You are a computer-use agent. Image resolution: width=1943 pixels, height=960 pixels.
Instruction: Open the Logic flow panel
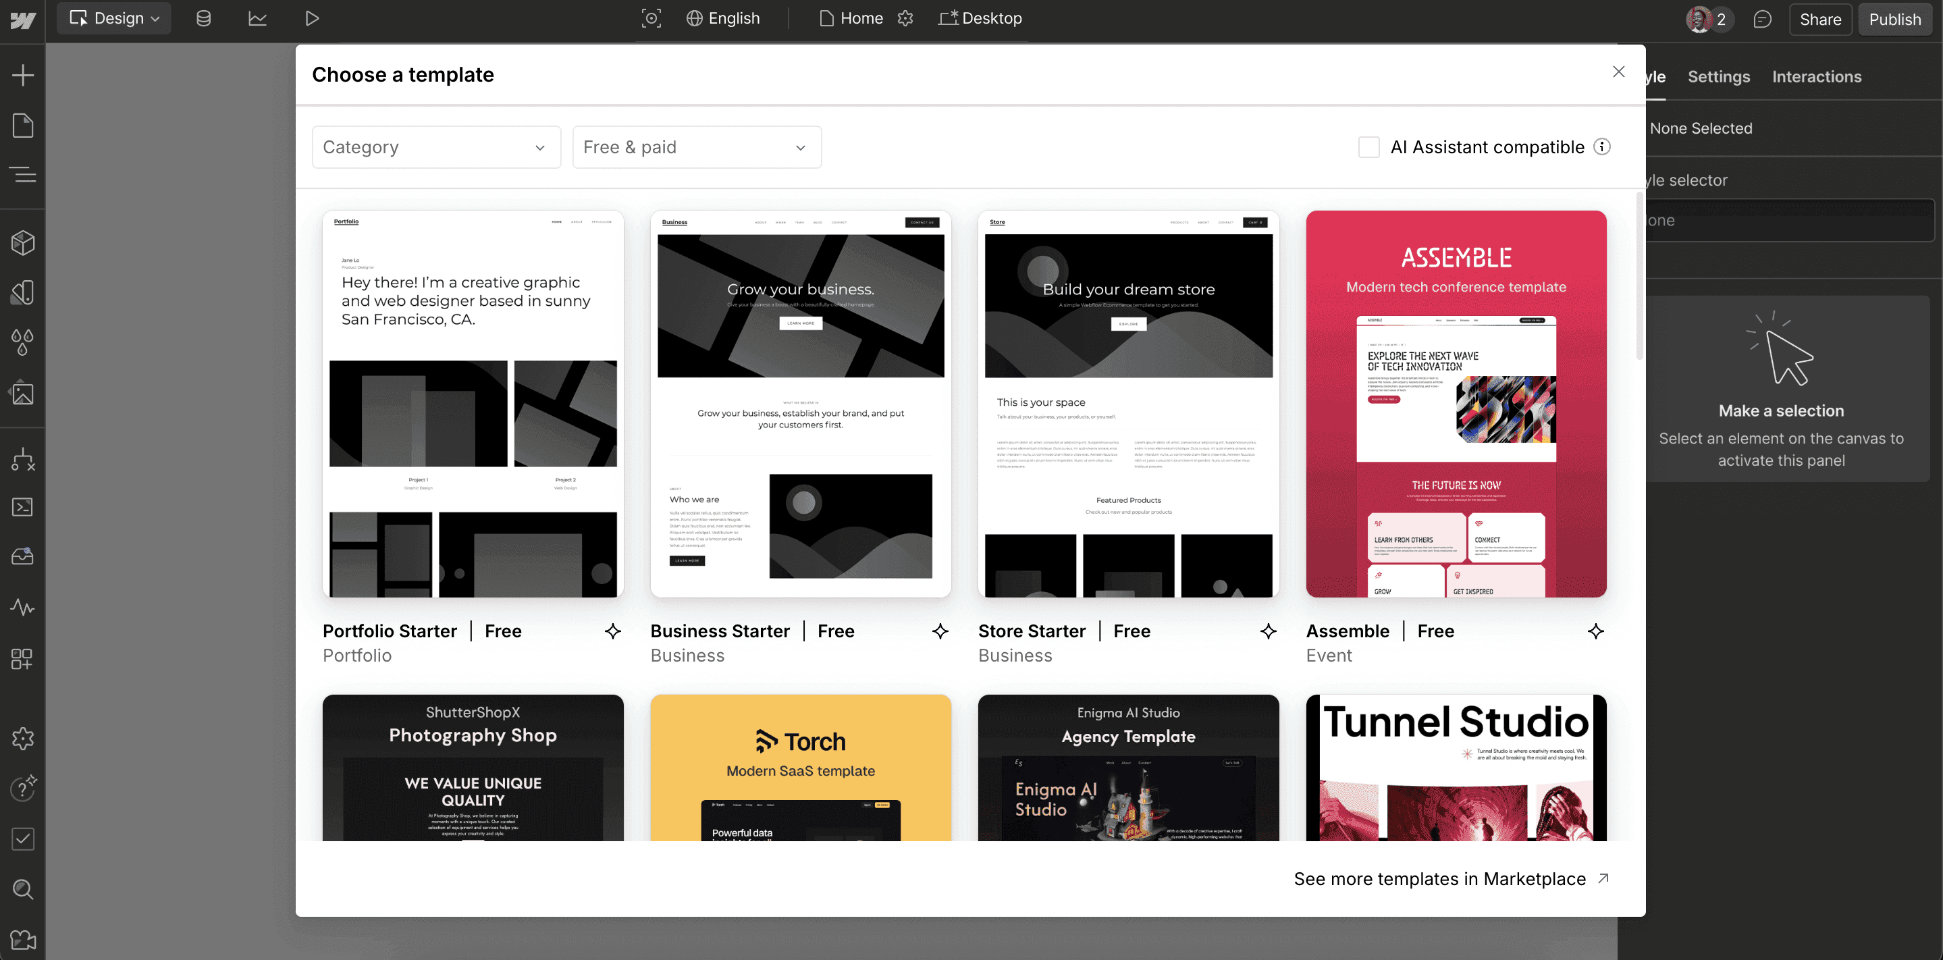[23, 459]
